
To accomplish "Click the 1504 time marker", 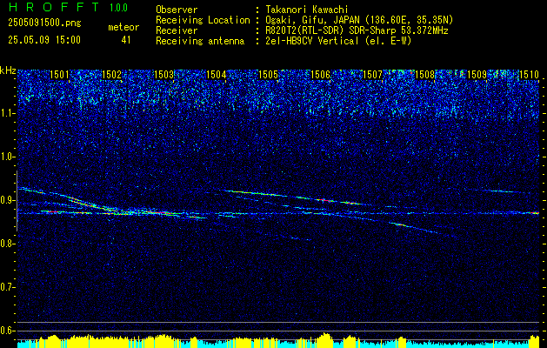I will (x=216, y=74).
